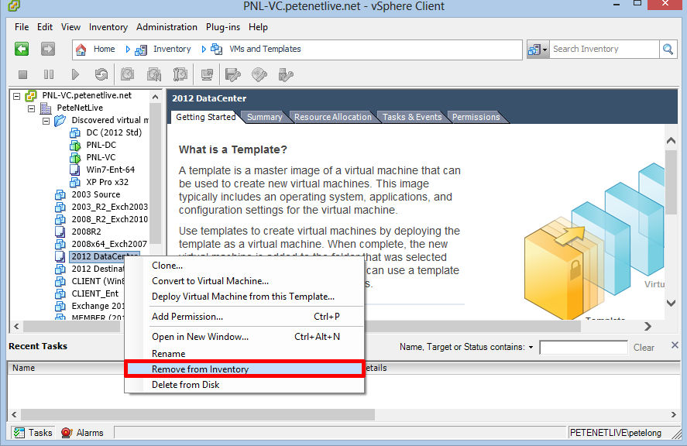
Task: Click the Recent Tasks filter text box
Action: (x=583, y=348)
